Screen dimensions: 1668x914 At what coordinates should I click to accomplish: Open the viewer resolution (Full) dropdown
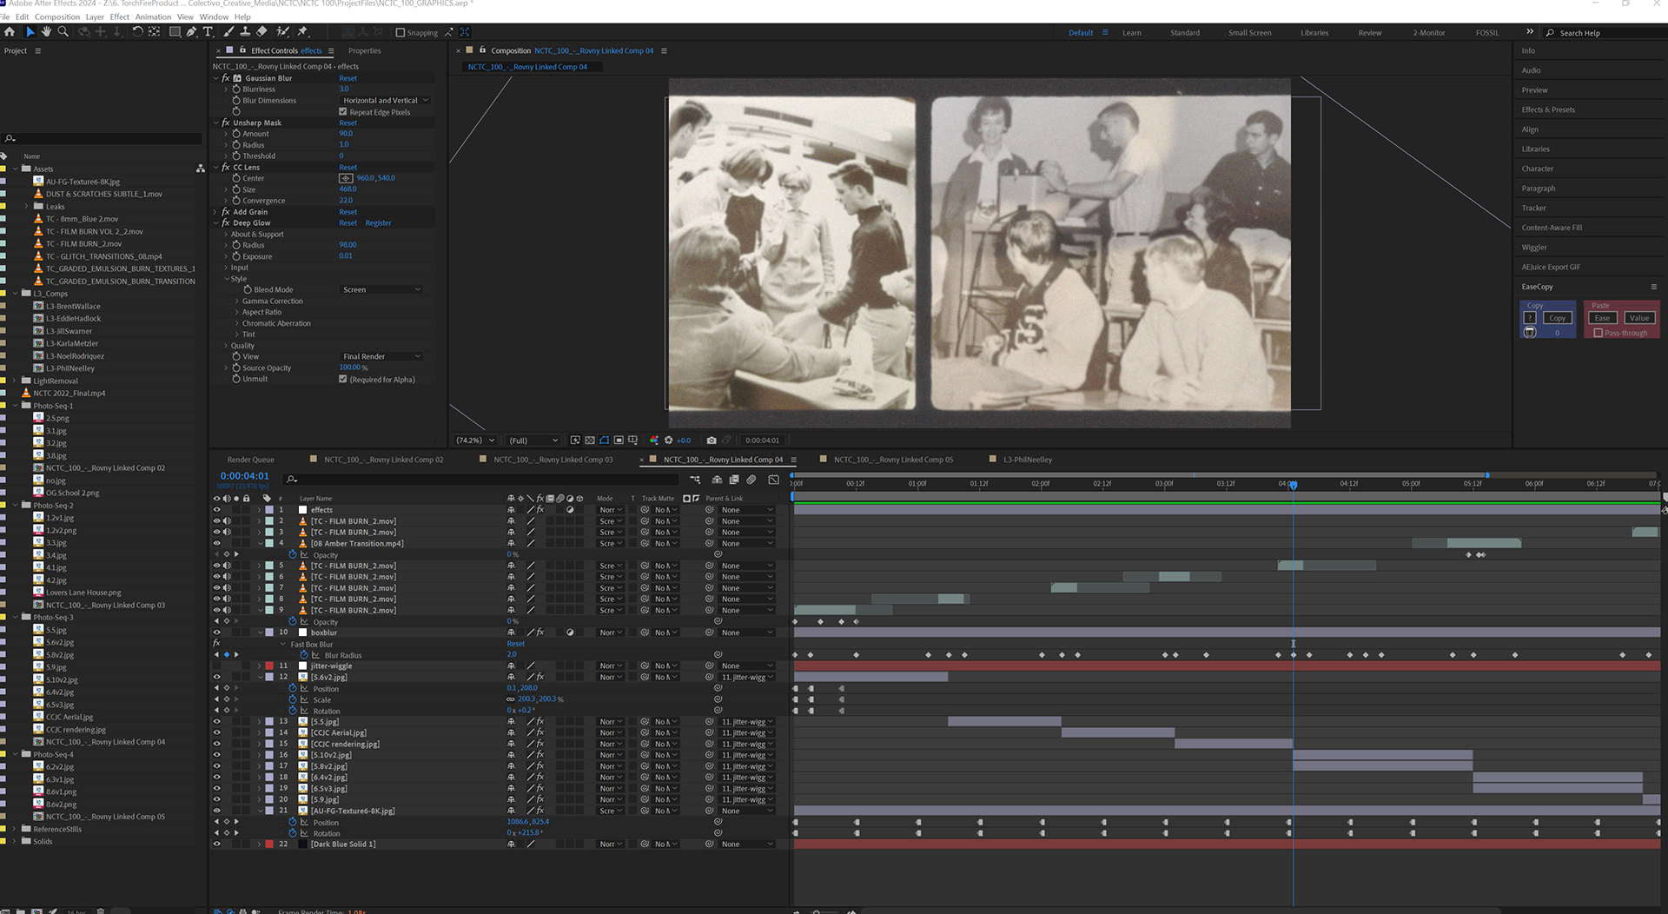(x=533, y=440)
